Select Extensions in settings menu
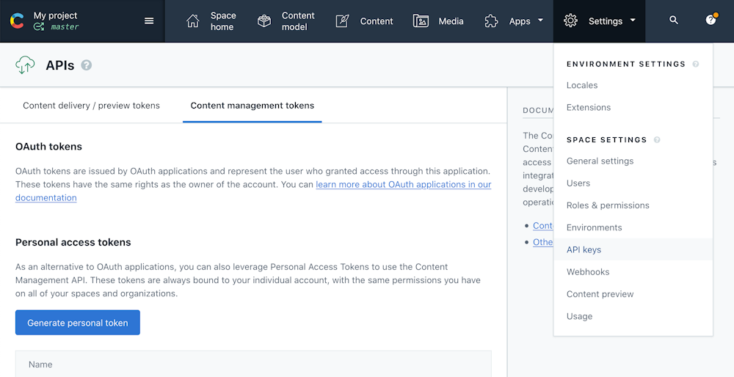This screenshot has width=734, height=377. tap(633, 108)
